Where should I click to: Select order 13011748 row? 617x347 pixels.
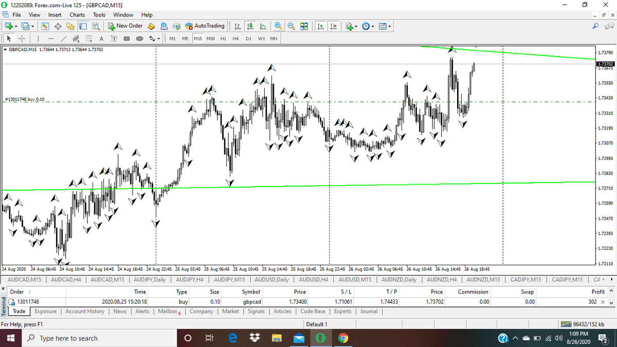[x=307, y=302]
